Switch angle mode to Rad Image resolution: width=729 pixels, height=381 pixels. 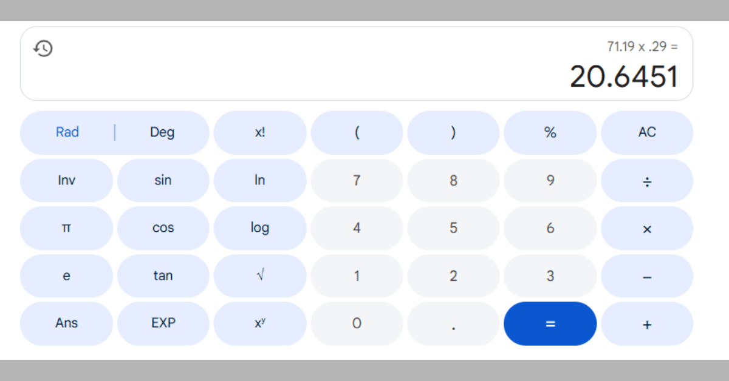coord(67,132)
